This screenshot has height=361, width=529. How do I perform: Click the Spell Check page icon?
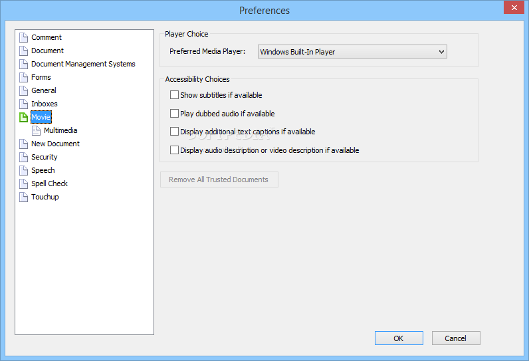pyautogui.click(x=23, y=183)
